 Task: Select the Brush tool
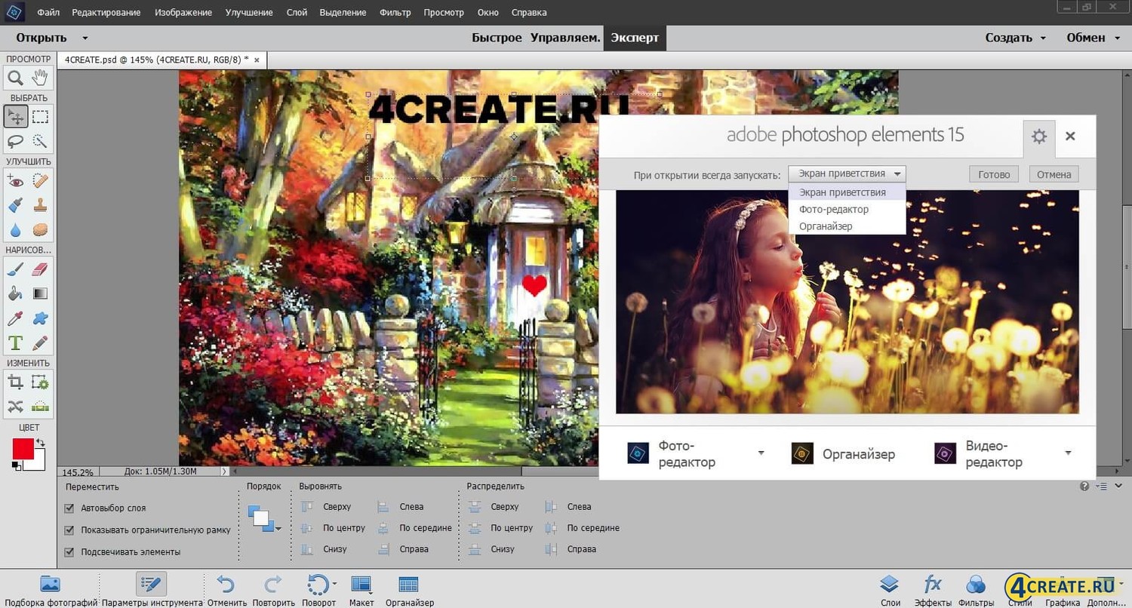pyautogui.click(x=16, y=269)
